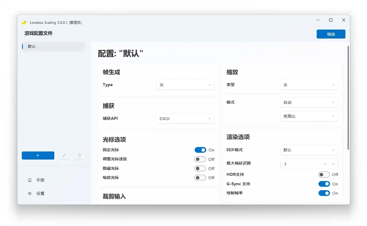Click the add profile plus button
Image resolution: width=367 pixels, height=226 pixels.
click(38, 155)
